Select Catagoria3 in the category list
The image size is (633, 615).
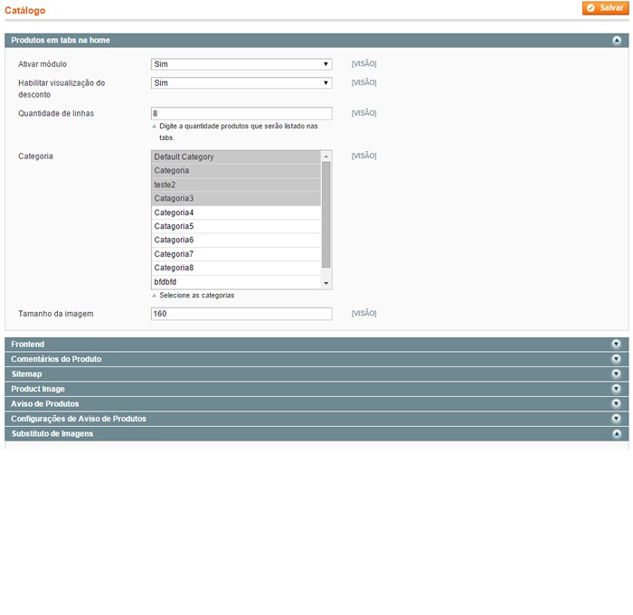point(235,198)
